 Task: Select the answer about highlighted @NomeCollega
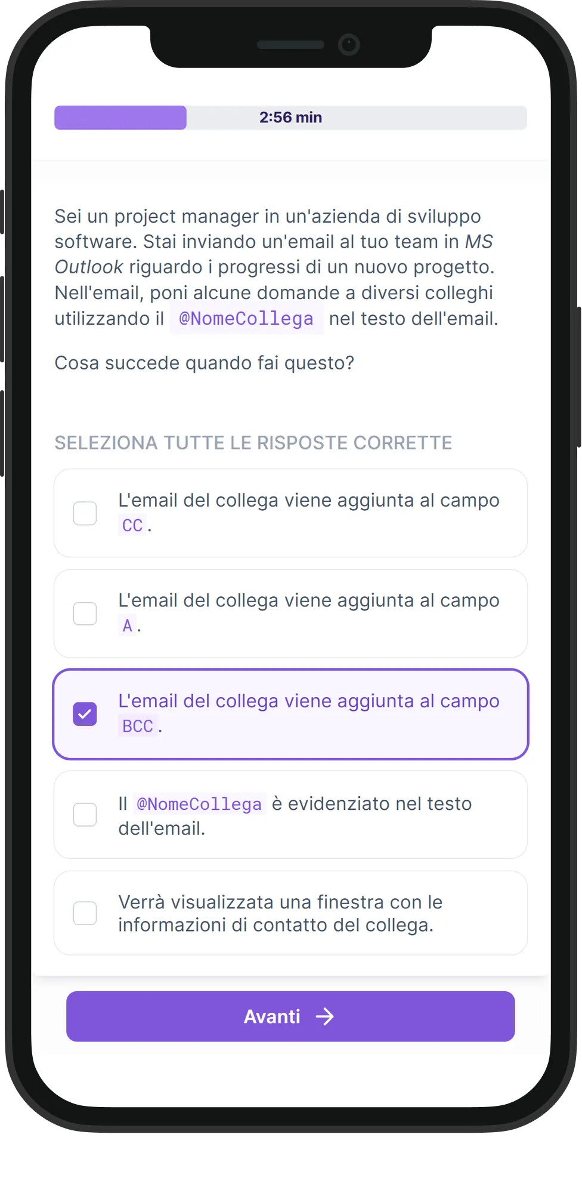pos(290,815)
